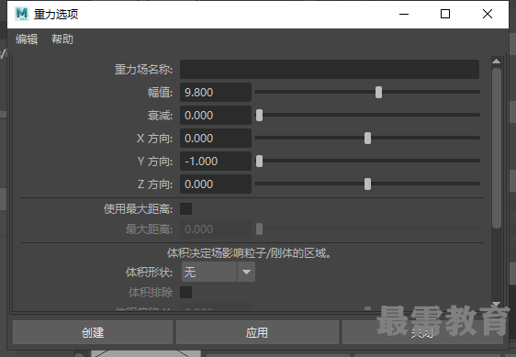
Task: Minimize the 重力选项 window
Action: tap(404, 14)
